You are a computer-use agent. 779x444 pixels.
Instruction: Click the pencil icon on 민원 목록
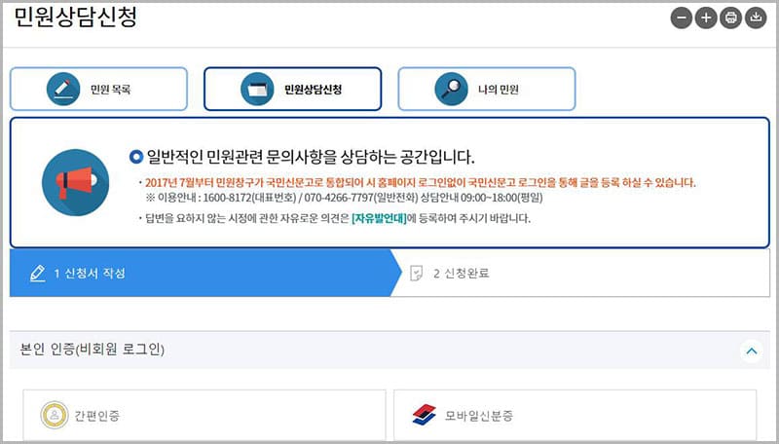coord(62,90)
